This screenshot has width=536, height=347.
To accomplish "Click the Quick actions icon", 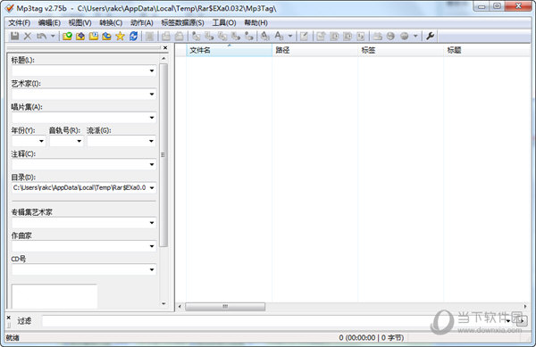I will [279, 36].
